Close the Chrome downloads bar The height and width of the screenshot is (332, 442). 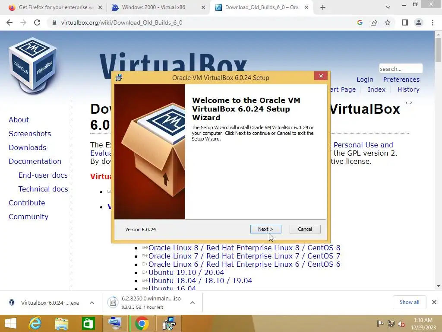(x=434, y=302)
